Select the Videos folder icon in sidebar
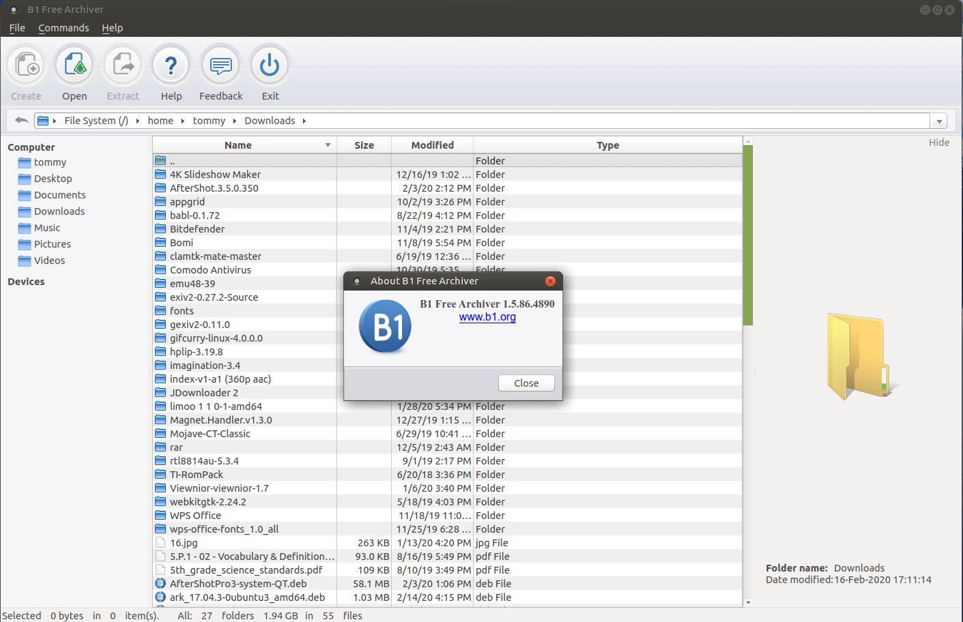This screenshot has width=963, height=622. [25, 261]
